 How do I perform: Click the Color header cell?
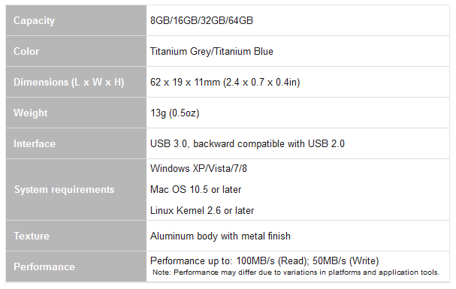[76, 51]
